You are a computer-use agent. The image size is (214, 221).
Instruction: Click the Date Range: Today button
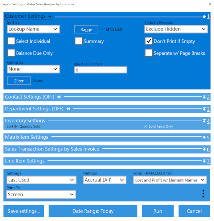pyautogui.click(x=93, y=211)
